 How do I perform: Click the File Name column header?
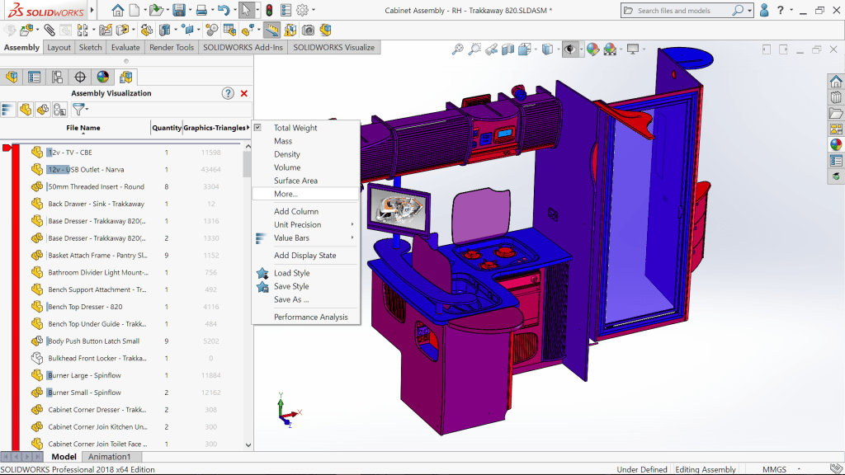click(83, 128)
